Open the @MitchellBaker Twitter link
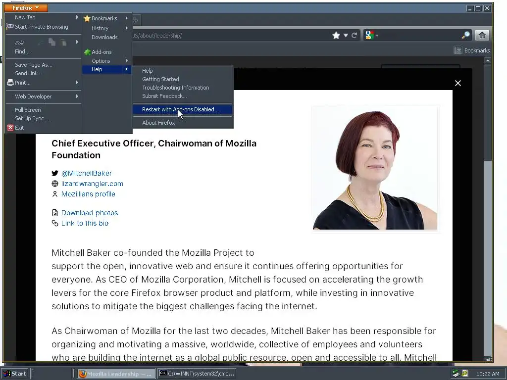 click(86, 174)
